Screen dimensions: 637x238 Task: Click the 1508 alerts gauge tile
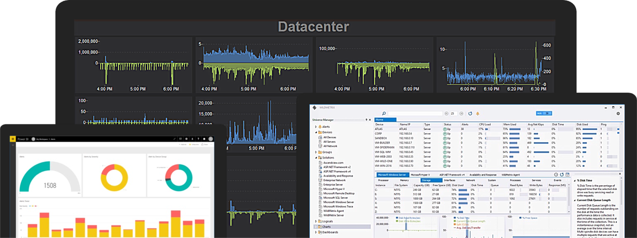point(49,175)
